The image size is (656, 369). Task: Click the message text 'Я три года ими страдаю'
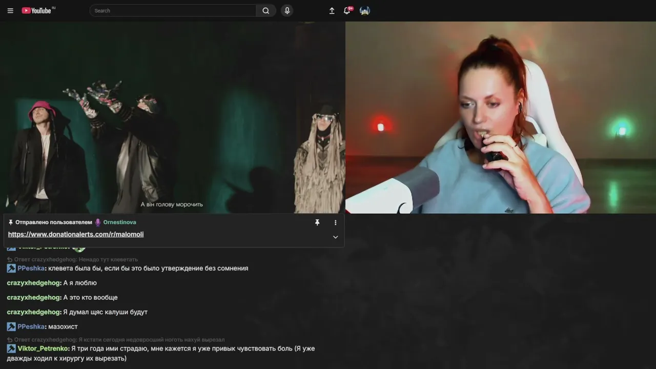pos(161,353)
